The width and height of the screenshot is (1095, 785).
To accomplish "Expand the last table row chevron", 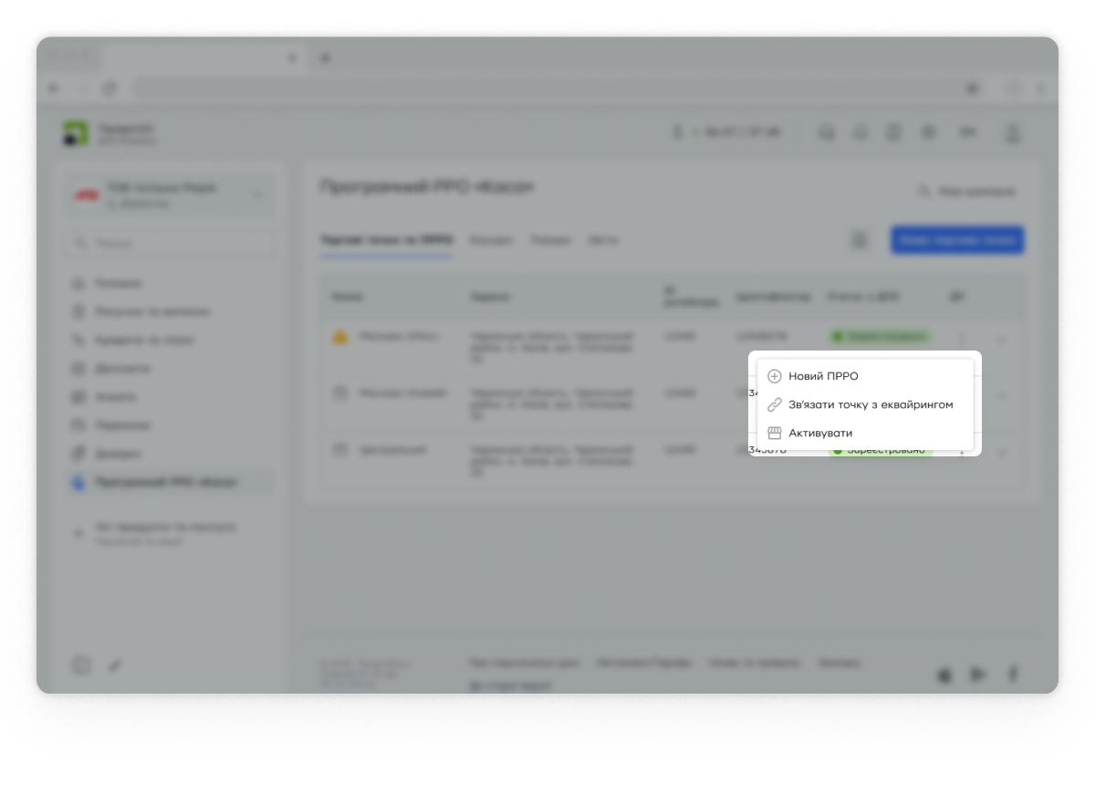I will (1001, 453).
